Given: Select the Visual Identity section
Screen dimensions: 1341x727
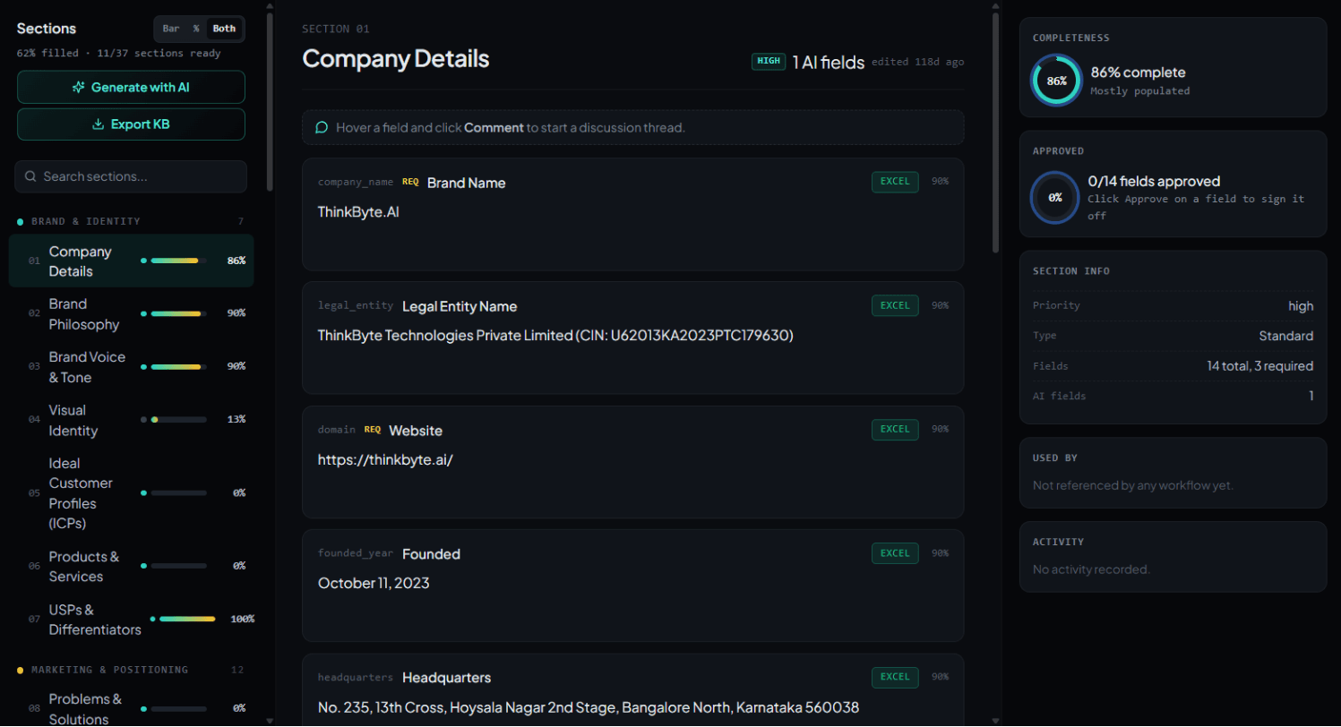Looking at the screenshot, I should [x=131, y=420].
